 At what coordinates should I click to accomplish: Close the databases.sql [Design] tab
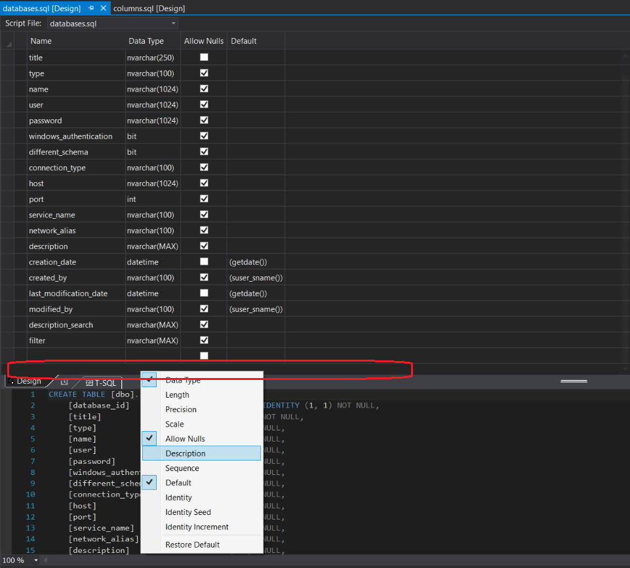coord(104,8)
